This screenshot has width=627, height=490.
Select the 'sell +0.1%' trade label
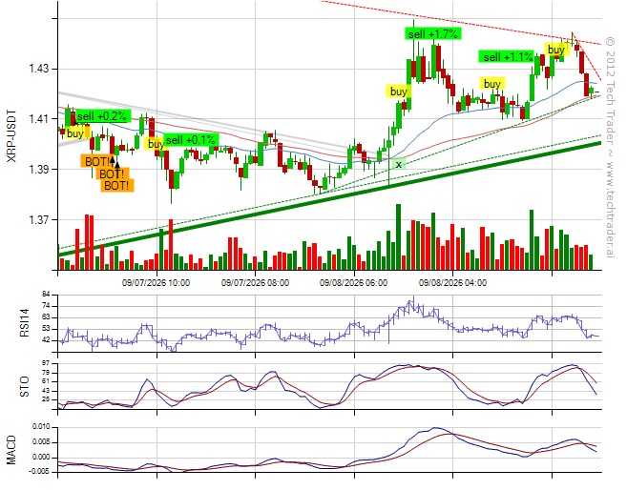tap(191, 140)
